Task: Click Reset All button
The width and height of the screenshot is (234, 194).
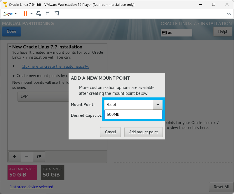Action: pos(221,187)
